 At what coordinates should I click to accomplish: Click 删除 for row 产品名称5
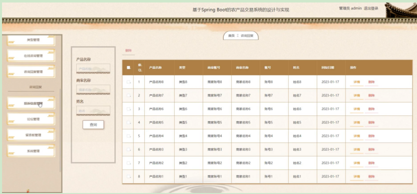[x=371, y=122]
